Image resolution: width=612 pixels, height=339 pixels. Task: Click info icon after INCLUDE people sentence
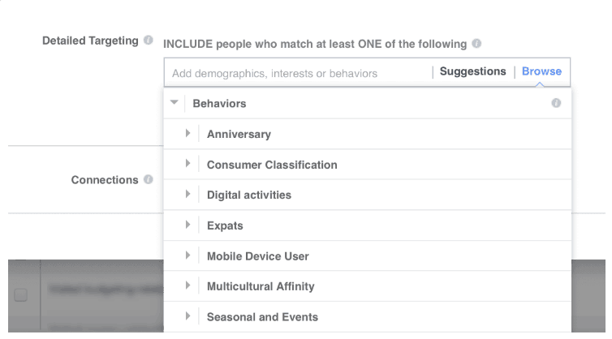pos(476,43)
